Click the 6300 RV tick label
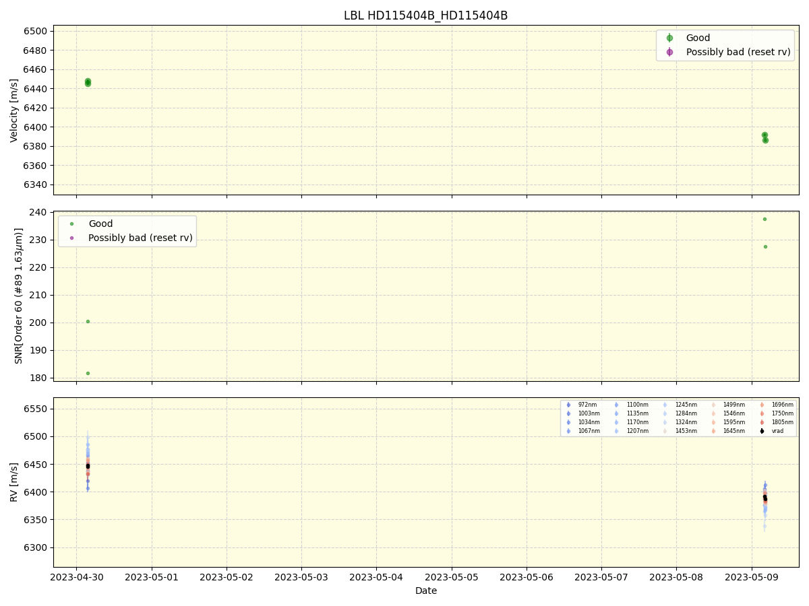 (35, 547)
